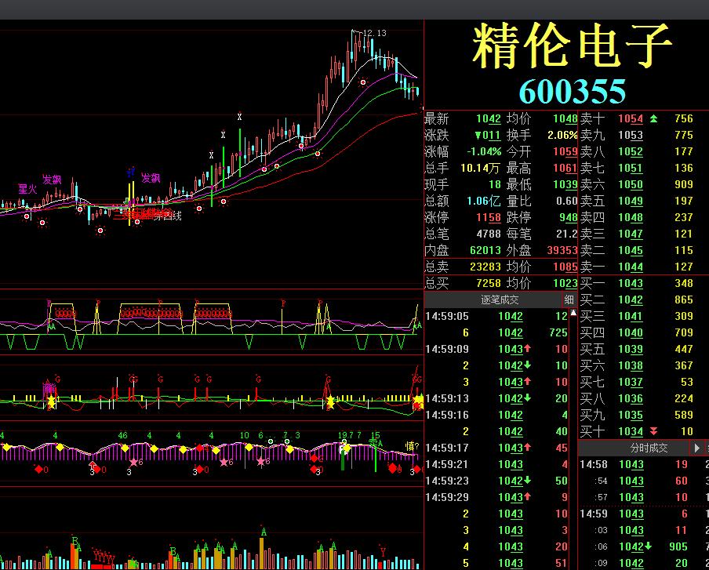The height and width of the screenshot is (570, 709).
Task: Click the 14:58 row in the 分时成交 list
Action: tap(644, 464)
